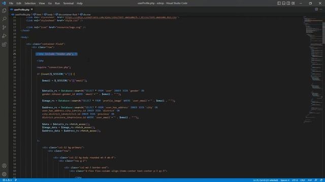Open the Edit menu

pos(19,4)
